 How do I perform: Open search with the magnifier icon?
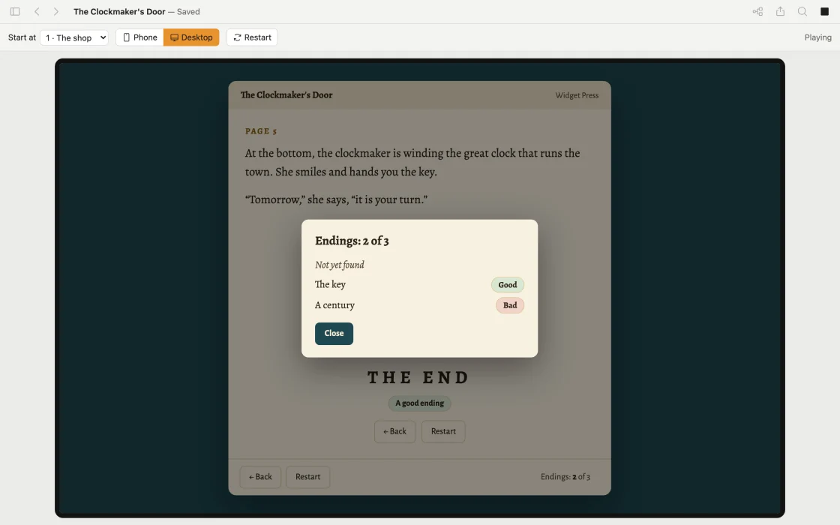point(802,11)
